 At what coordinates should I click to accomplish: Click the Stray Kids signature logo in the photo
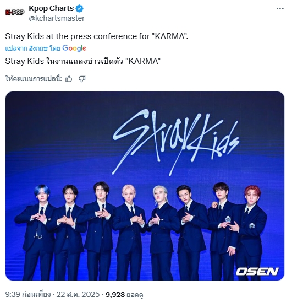[175, 142]
